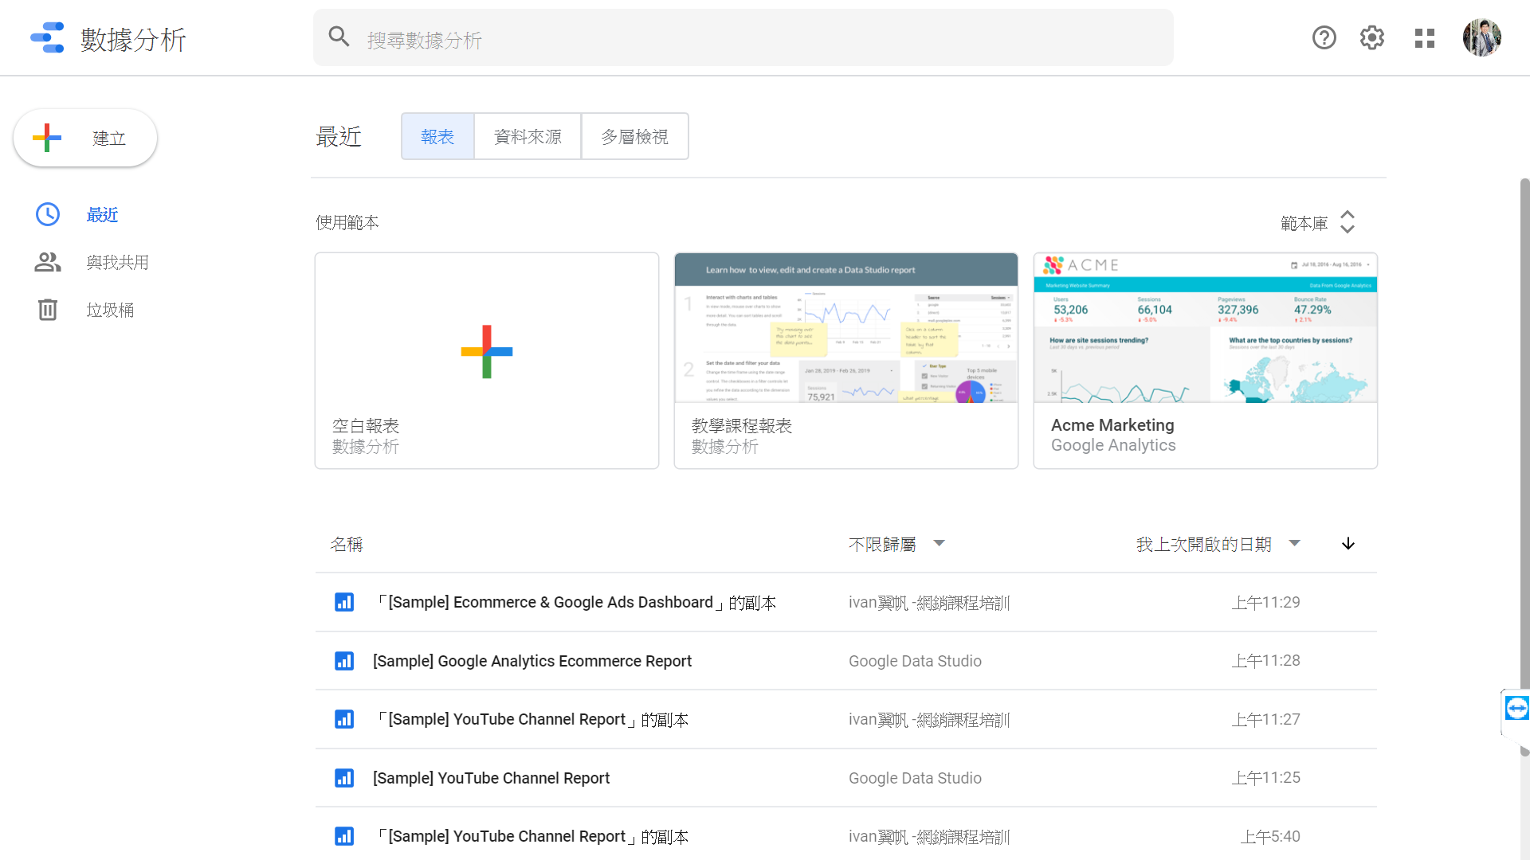Screen dimensions: 1530x860
Task: Click the 建立 create button
Action: pyautogui.click(x=85, y=138)
